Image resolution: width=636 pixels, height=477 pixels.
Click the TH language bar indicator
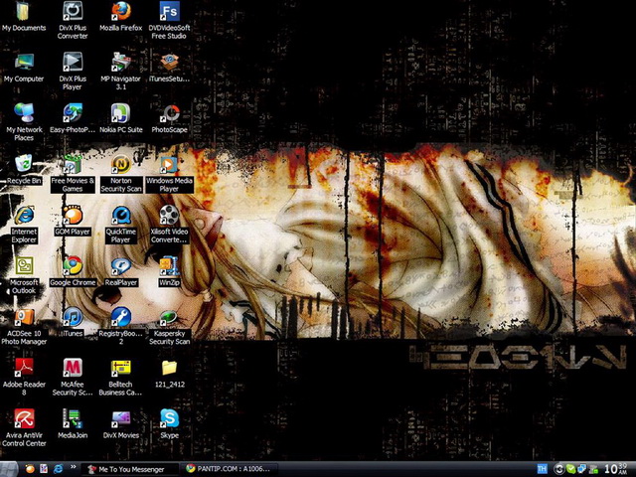pyautogui.click(x=542, y=469)
